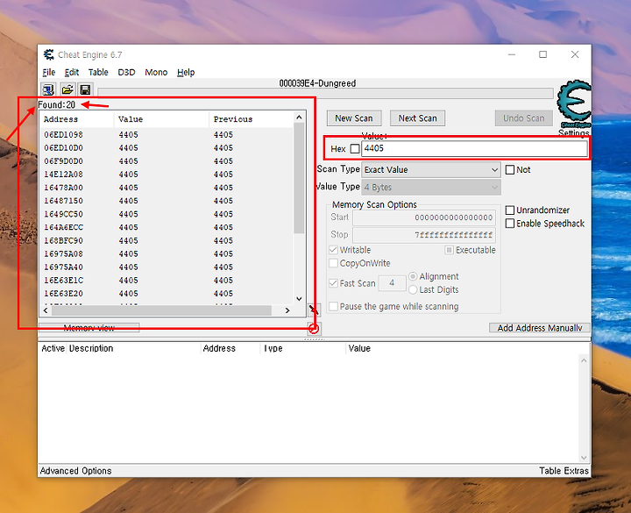
Task: Toggle the Hex checkbox
Action: (355, 148)
